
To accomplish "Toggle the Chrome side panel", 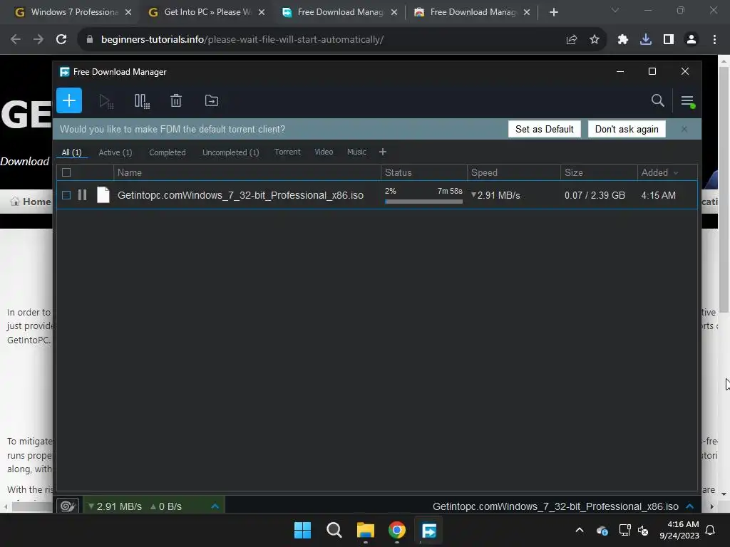I will pyautogui.click(x=669, y=40).
